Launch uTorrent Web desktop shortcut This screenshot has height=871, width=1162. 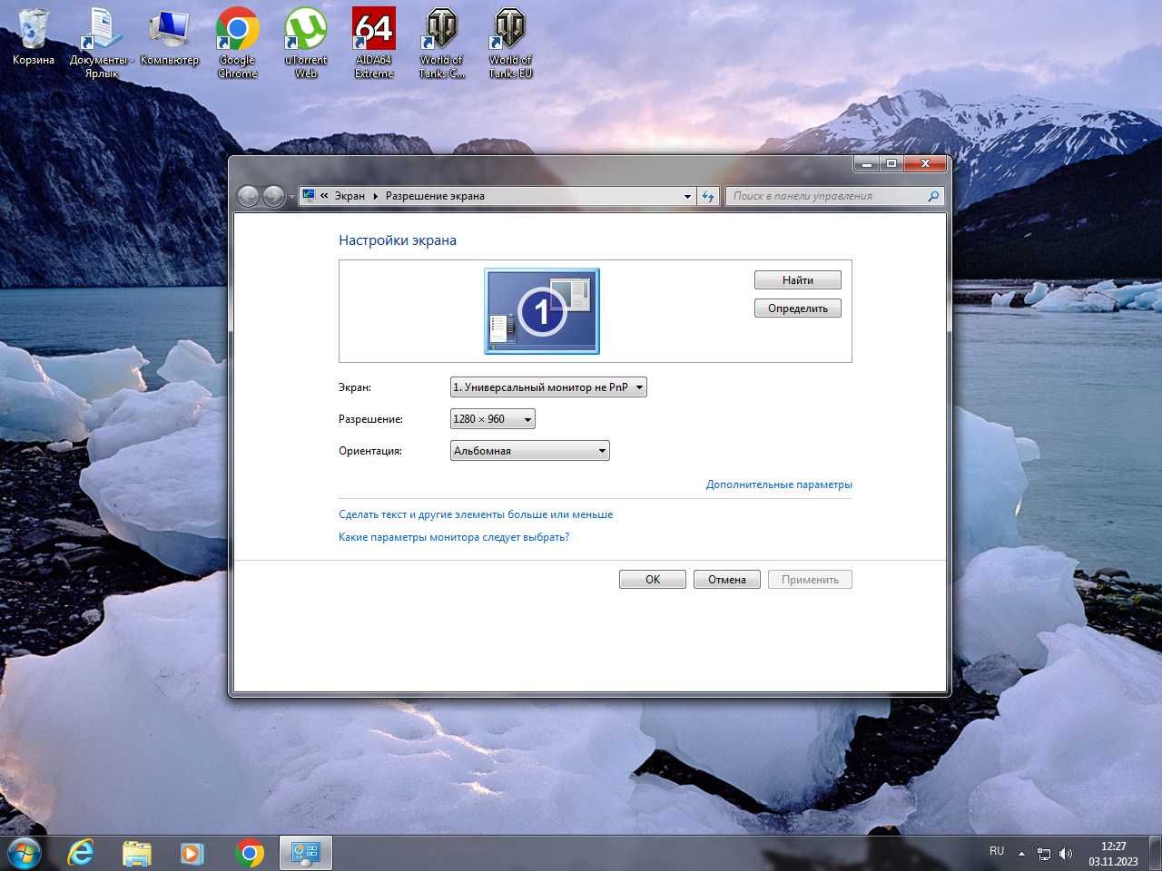pos(306,42)
